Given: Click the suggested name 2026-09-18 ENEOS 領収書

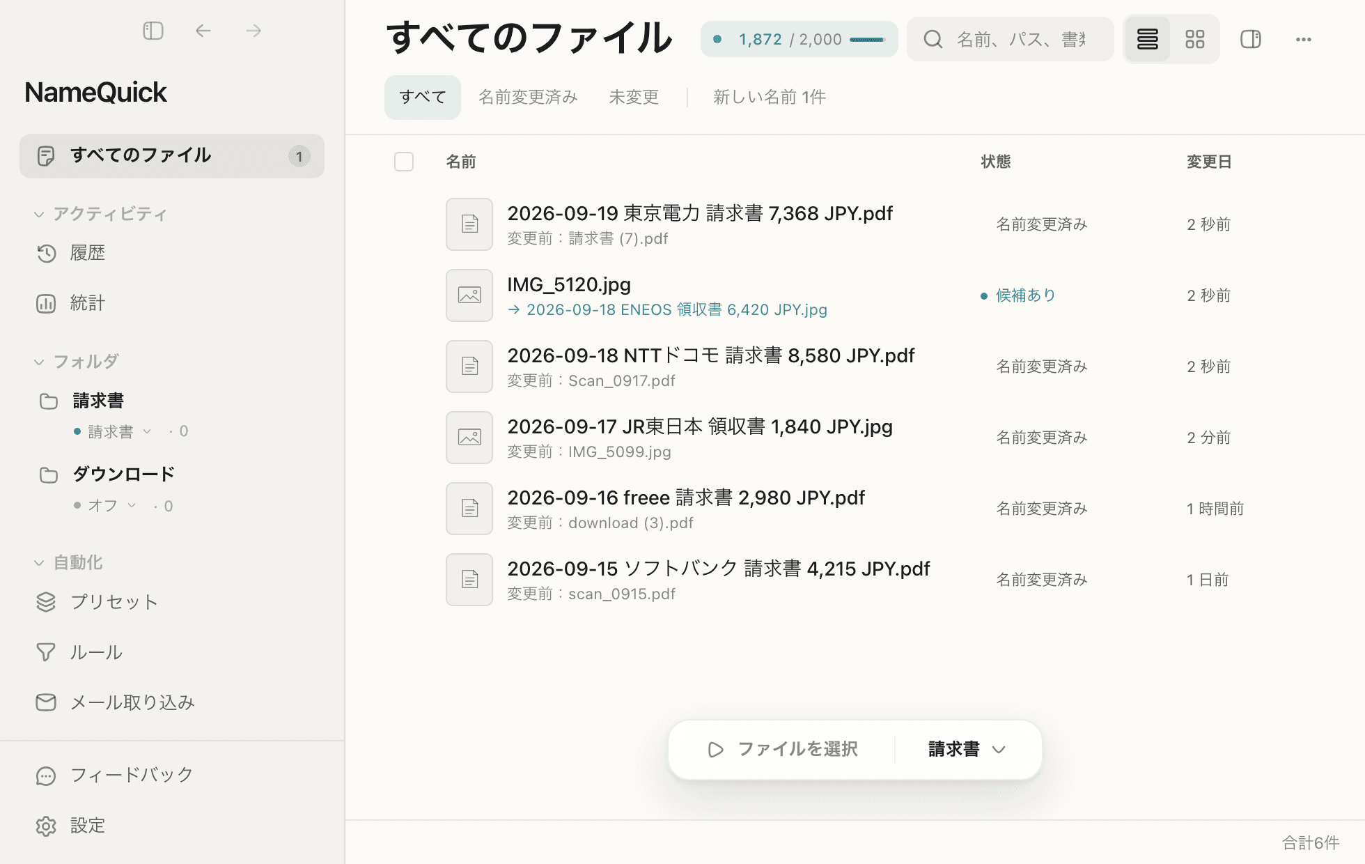Looking at the screenshot, I should point(668,310).
